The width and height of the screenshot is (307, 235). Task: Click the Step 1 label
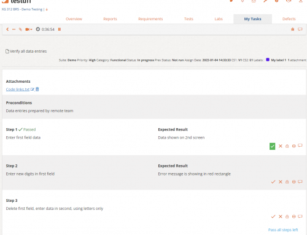point(12,129)
